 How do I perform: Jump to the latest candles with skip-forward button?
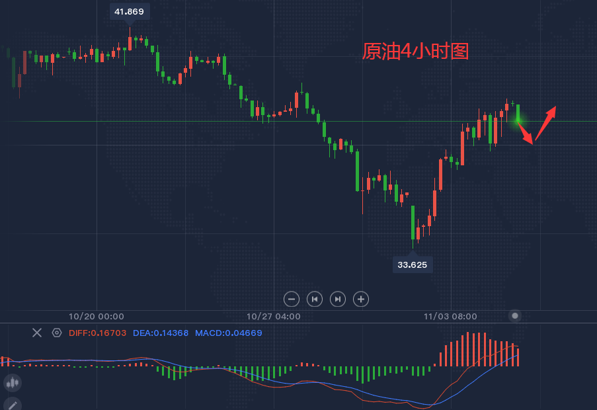click(338, 299)
